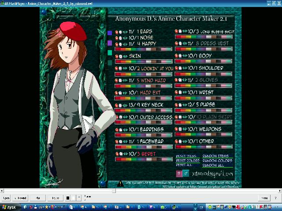Viewport: 282px width, 211px height.
Task: Click the left green arrow for GLOVES
Action: (x=183, y=80)
